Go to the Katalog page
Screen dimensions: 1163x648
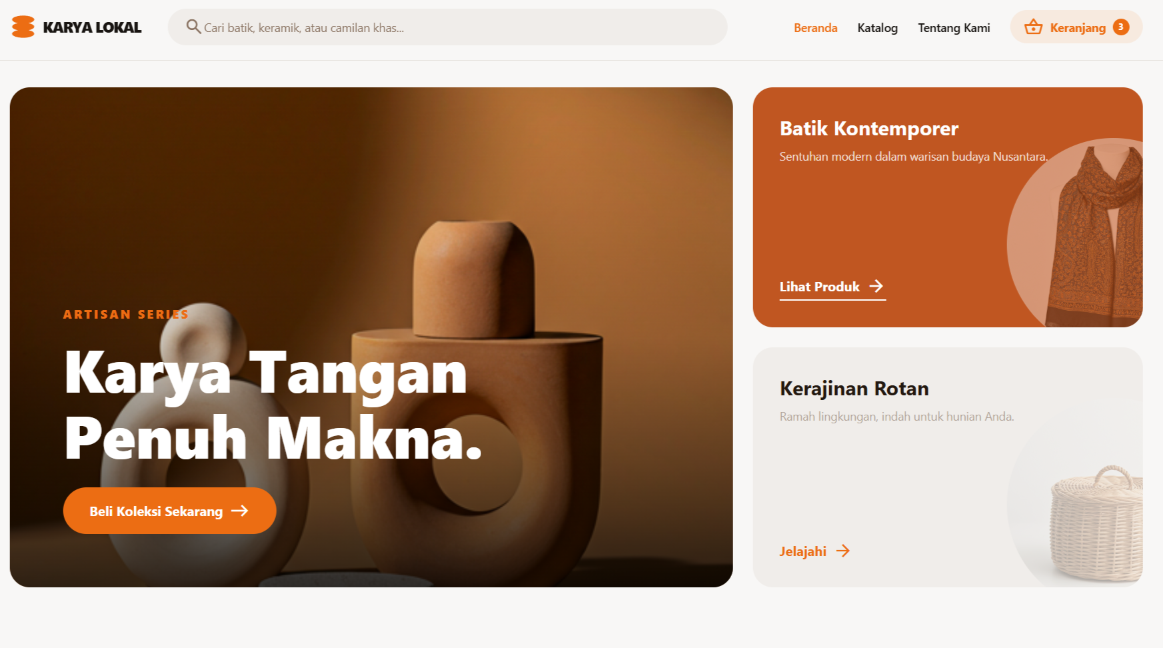(x=877, y=27)
